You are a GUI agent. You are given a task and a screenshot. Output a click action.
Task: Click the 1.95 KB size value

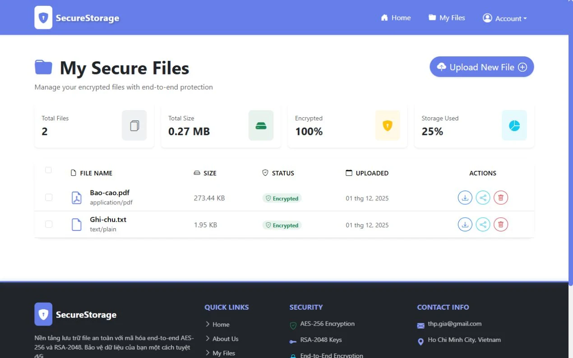(x=205, y=225)
